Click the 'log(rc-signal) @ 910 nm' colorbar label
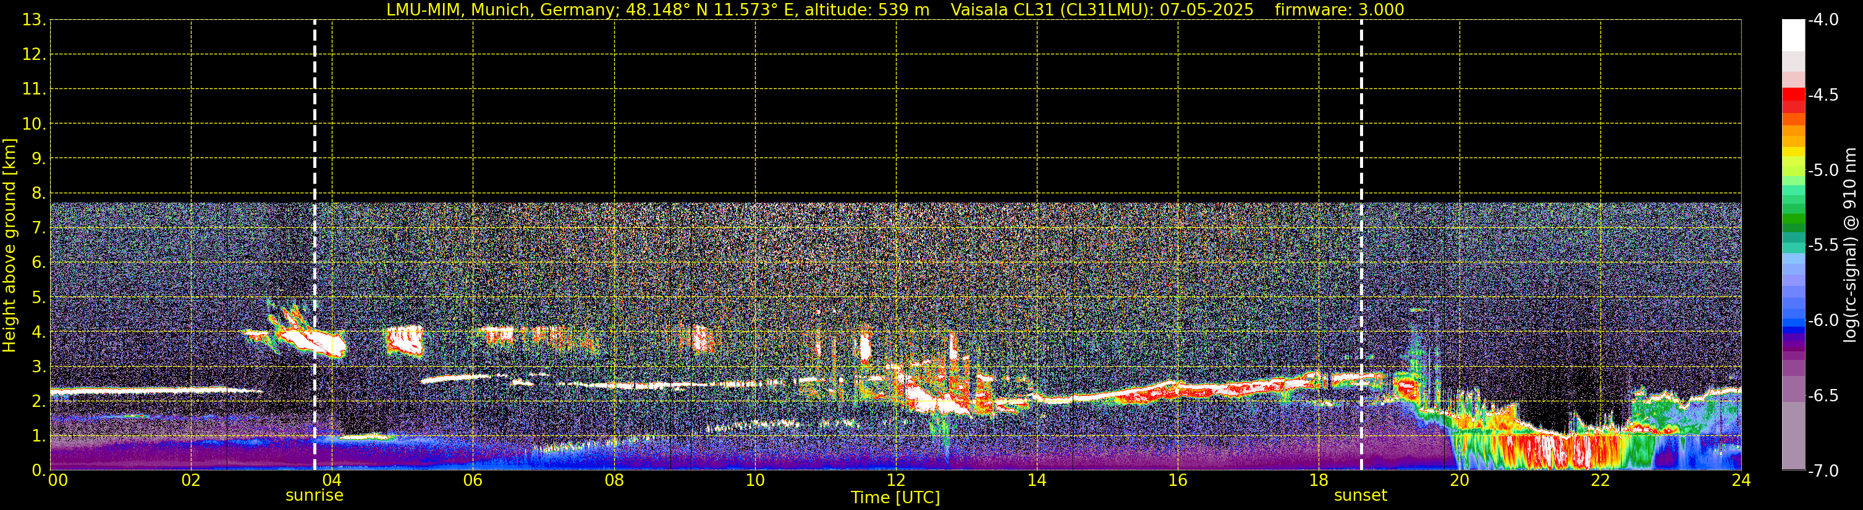The image size is (1863, 510). pos(1850,246)
